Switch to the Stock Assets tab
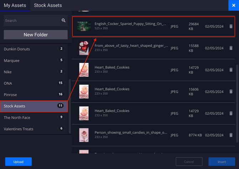 48,5
